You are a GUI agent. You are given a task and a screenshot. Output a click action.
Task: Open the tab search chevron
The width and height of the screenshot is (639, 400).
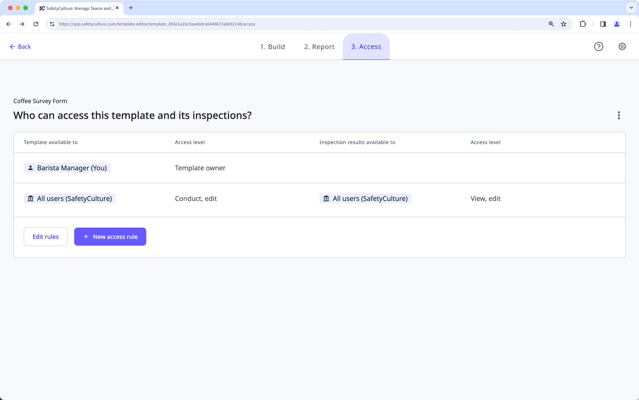pyautogui.click(x=631, y=8)
